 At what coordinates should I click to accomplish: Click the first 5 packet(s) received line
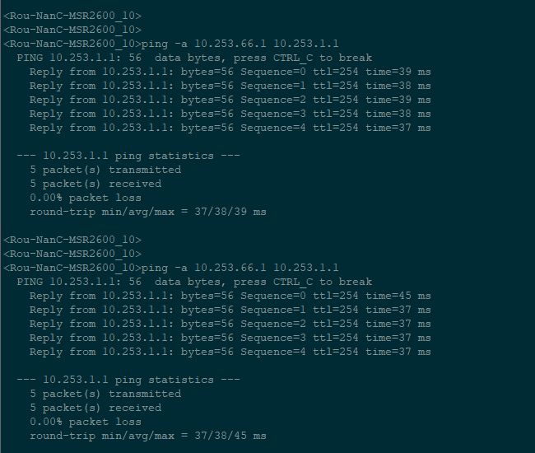point(95,184)
